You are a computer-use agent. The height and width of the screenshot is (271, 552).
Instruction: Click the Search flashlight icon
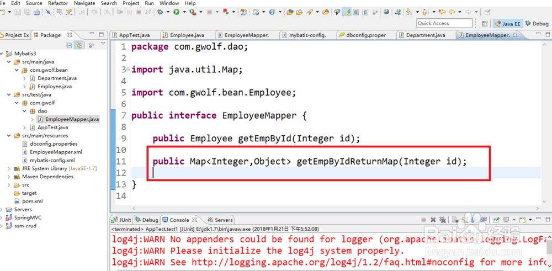309,12
